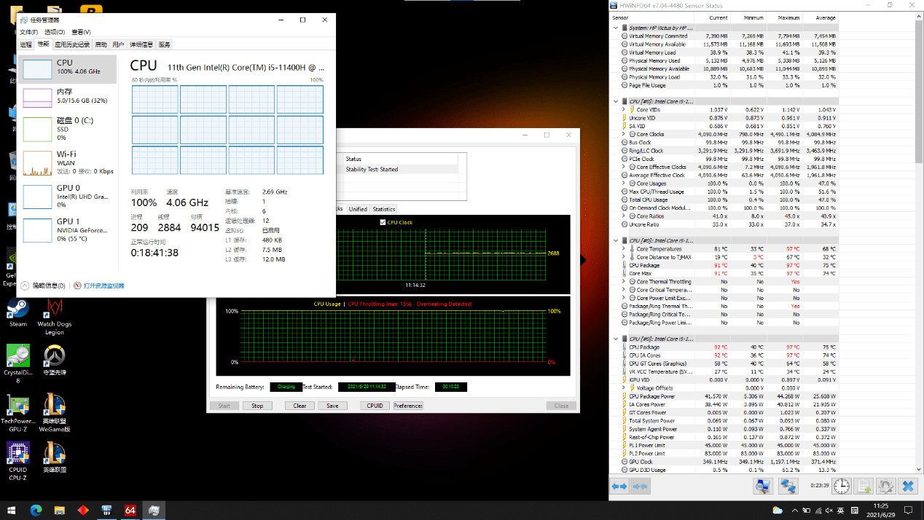Collapse System HP Victus sensor group
This screenshot has width=924, height=520.
click(x=616, y=28)
